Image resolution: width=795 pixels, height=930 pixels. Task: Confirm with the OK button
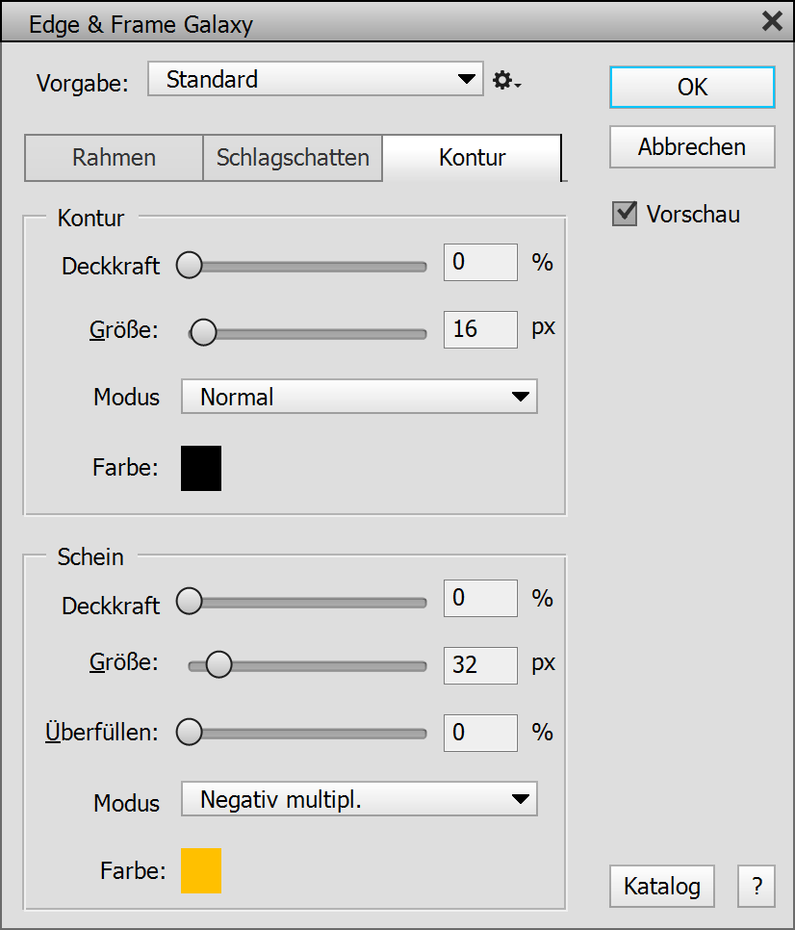click(692, 87)
